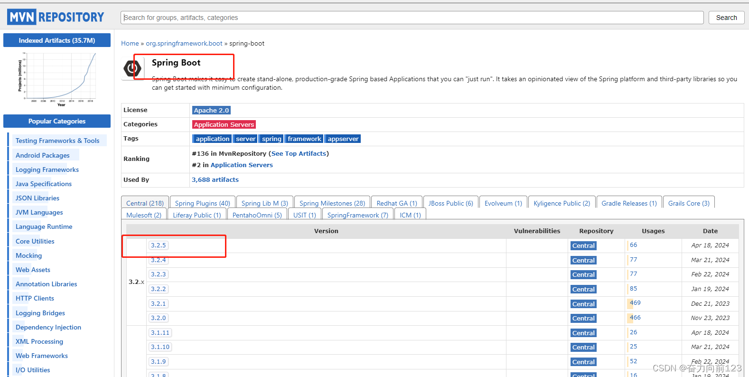This screenshot has height=377, width=749.
Task: Open Language Runtime category
Action: 44,226
